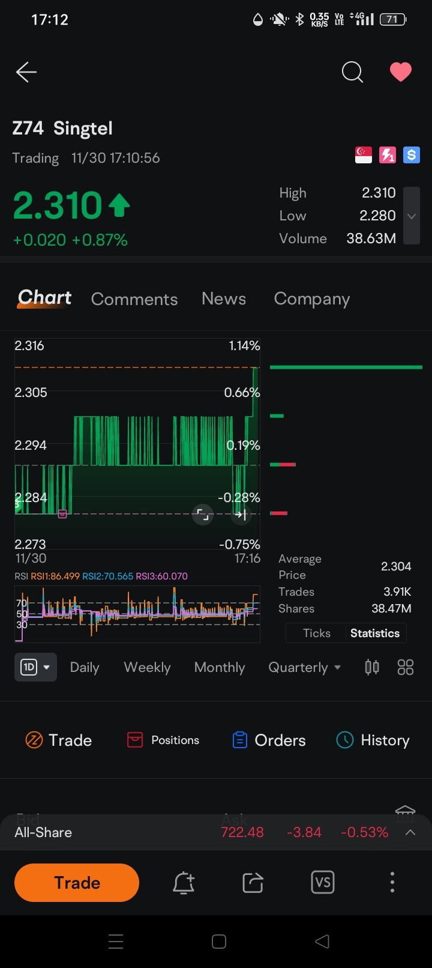Open candlestick chart type icon
Screen dimensions: 432x968
(x=372, y=667)
